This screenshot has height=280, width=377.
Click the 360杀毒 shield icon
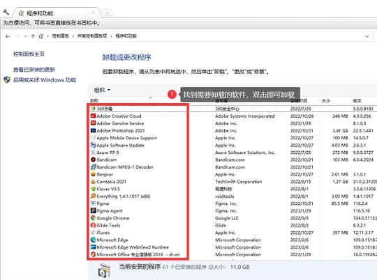(x=94, y=109)
